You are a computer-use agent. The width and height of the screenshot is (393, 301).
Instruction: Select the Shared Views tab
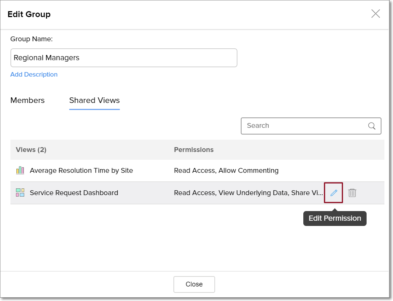[x=95, y=100]
